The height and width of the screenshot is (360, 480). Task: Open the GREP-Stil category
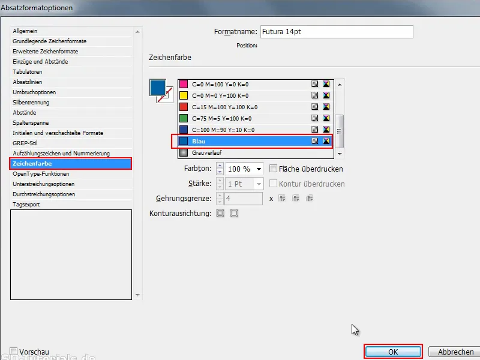(71, 143)
